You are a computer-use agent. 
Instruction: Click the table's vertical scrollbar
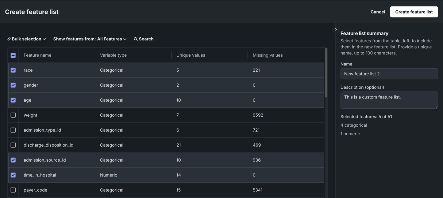point(326,73)
